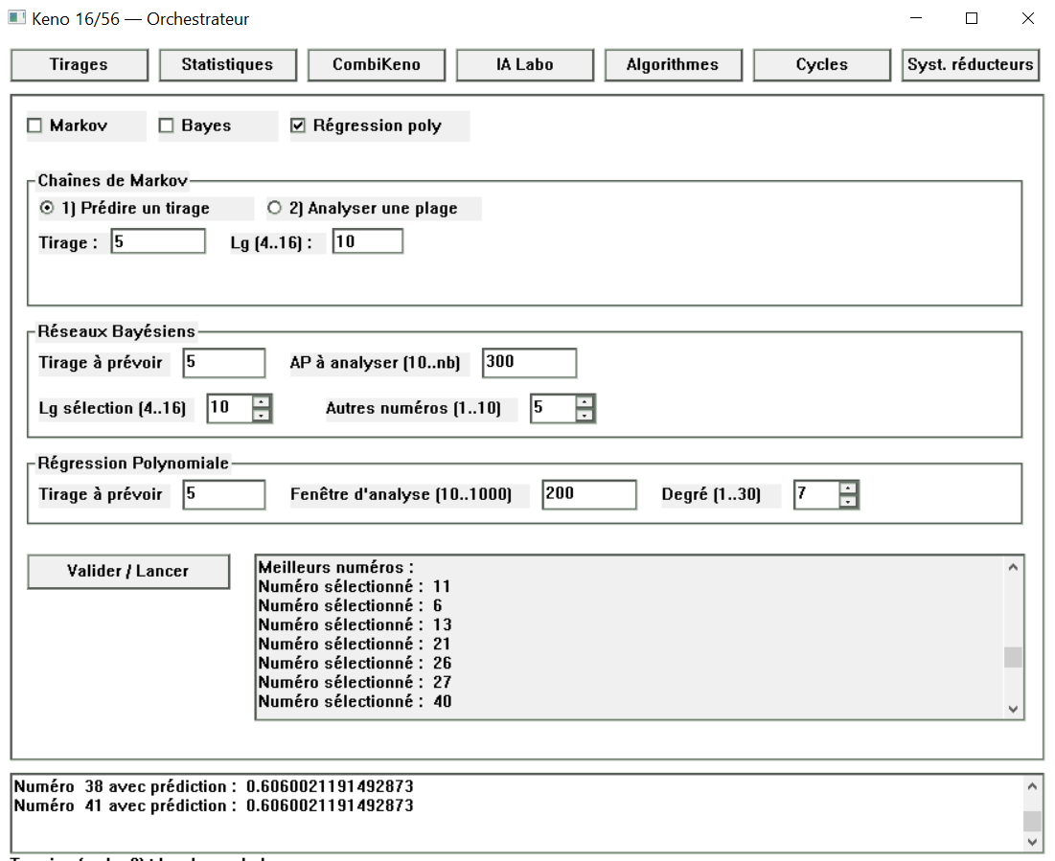
Task: Click the Fenêtre d'analyse input box
Action: pyautogui.click(x=588, y=494)
